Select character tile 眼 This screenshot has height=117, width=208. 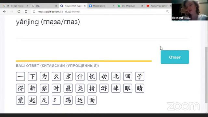[x=128, y=88]
